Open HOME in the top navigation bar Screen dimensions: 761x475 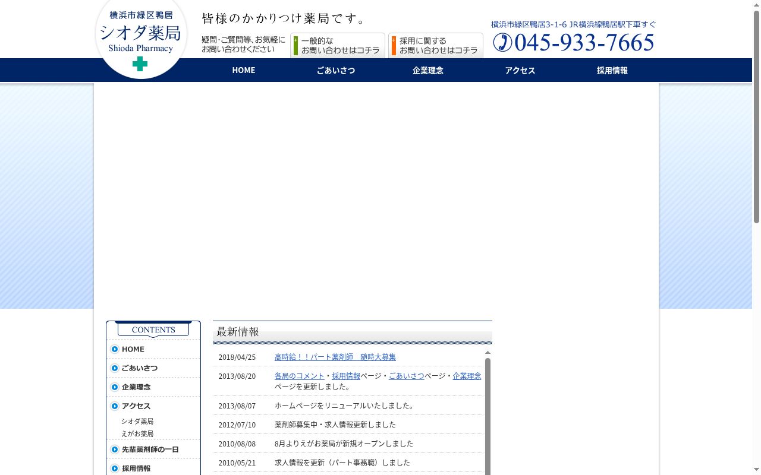(x=244, y=70)
